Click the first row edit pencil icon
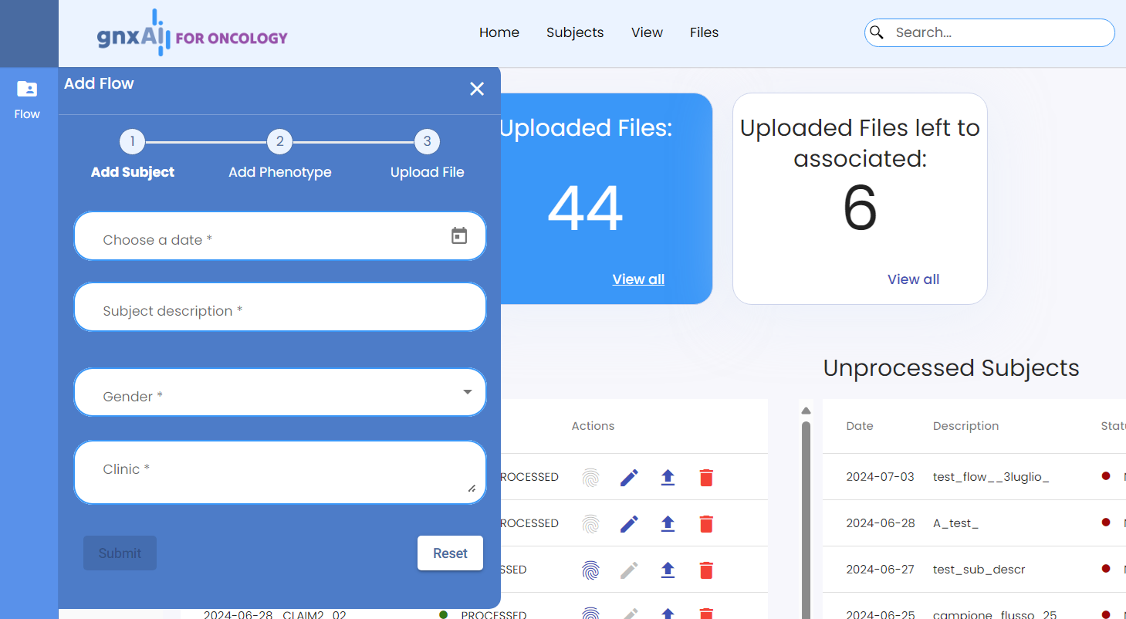This screenshot has height=619, width=1126. 629,478
